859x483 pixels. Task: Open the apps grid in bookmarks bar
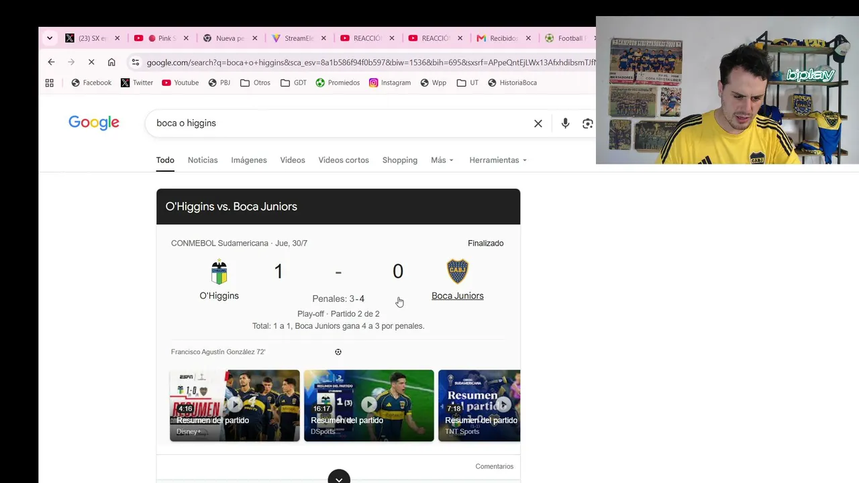coord(49,83)
